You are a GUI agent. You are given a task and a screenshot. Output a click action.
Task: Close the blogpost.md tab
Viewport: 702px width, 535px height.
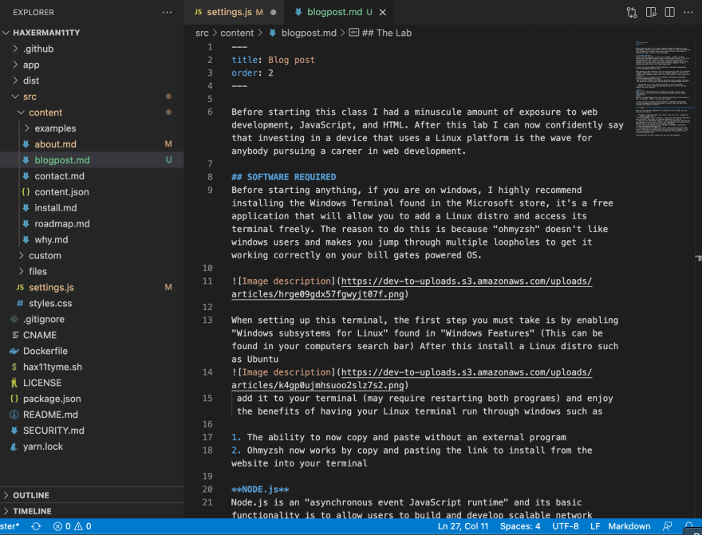pos(383,13)
